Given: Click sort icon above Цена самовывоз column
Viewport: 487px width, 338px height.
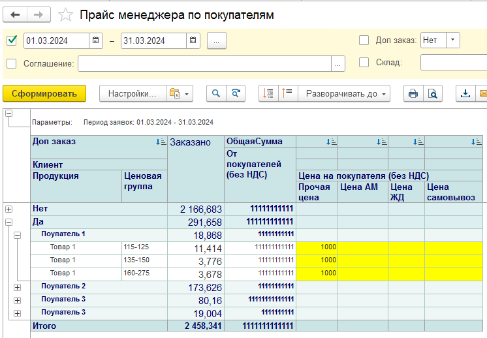Looking at the screenshot, I should pos(477,142).
